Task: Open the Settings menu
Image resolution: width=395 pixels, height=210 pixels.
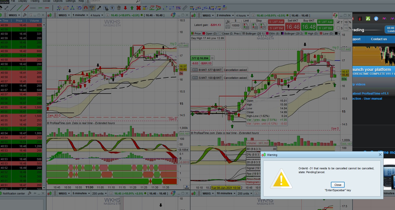Action: [x=70, y=1]
